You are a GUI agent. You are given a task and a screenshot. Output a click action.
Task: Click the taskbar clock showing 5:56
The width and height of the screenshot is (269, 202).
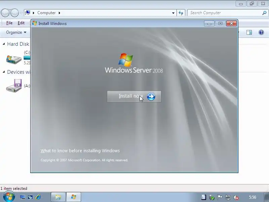pyautogui.click(x=253, y=197)
